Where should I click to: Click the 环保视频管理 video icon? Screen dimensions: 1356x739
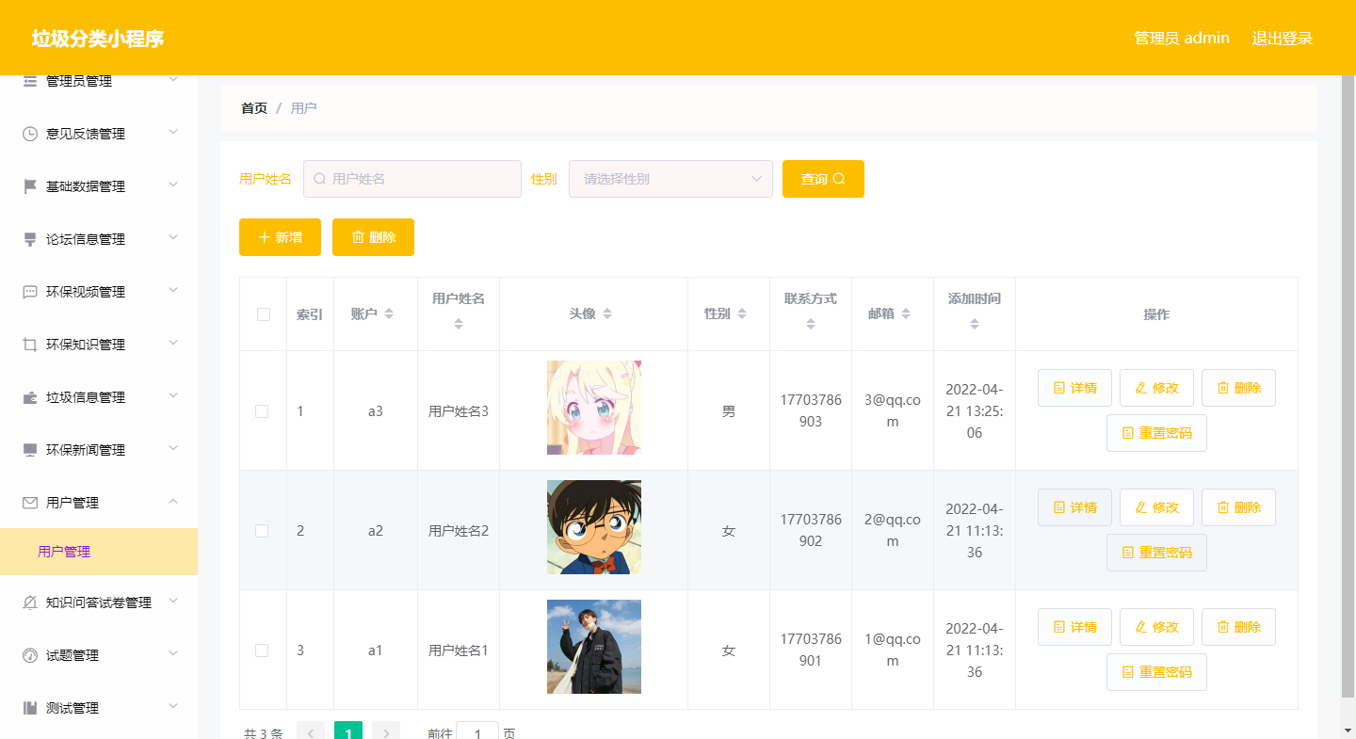[x=29, y=291]
